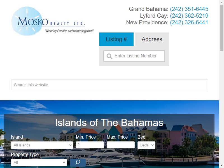Image resolution: width=224 pixels, height=168 pixels.
Task: Click the "We bring Families and Homes together" tagline
Action: pos(69,31)
